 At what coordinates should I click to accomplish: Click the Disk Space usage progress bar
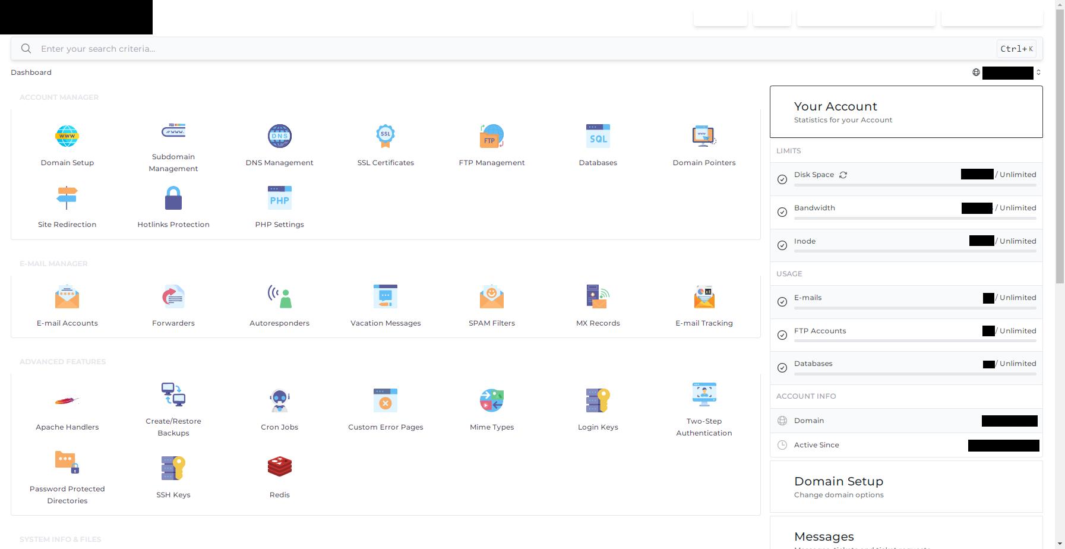click(915, 185)
